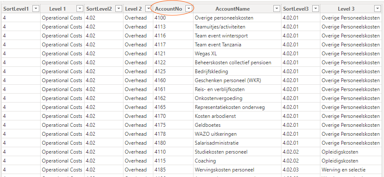Click account number 4116 cell
Screen dimensions: 384x177
point(173,36)
